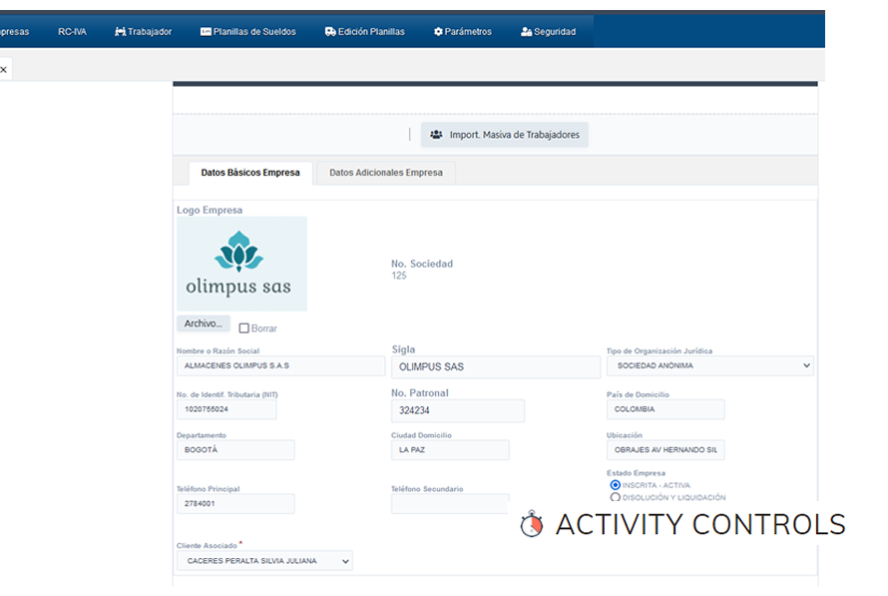
Task: Close the tab with the X
Action: pyautogui.click(x=3, y=70)
